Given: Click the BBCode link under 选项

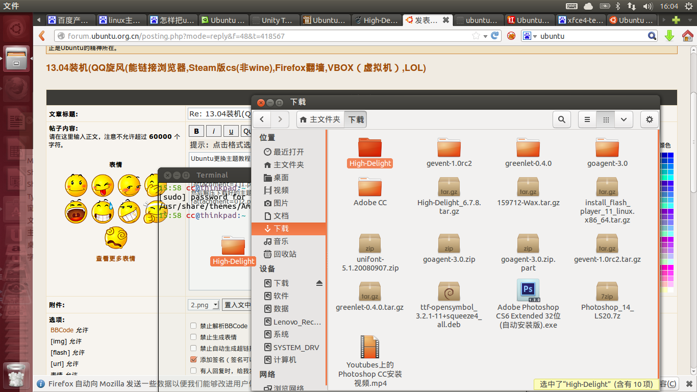Looking at the screenshot, I should coord(62,330).
